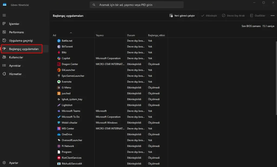Viewport: 277px width, 167px height.
Task: Click the Microsoft Teams icon
Action: (x=59, y=111)
